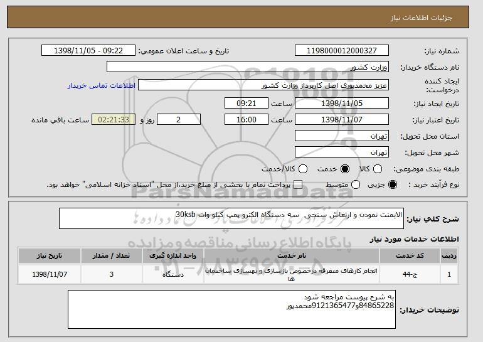Screen dimensions: 483x342
Task: Click the نوع فرآیند خرید label
Action: [x=433, y=185]
